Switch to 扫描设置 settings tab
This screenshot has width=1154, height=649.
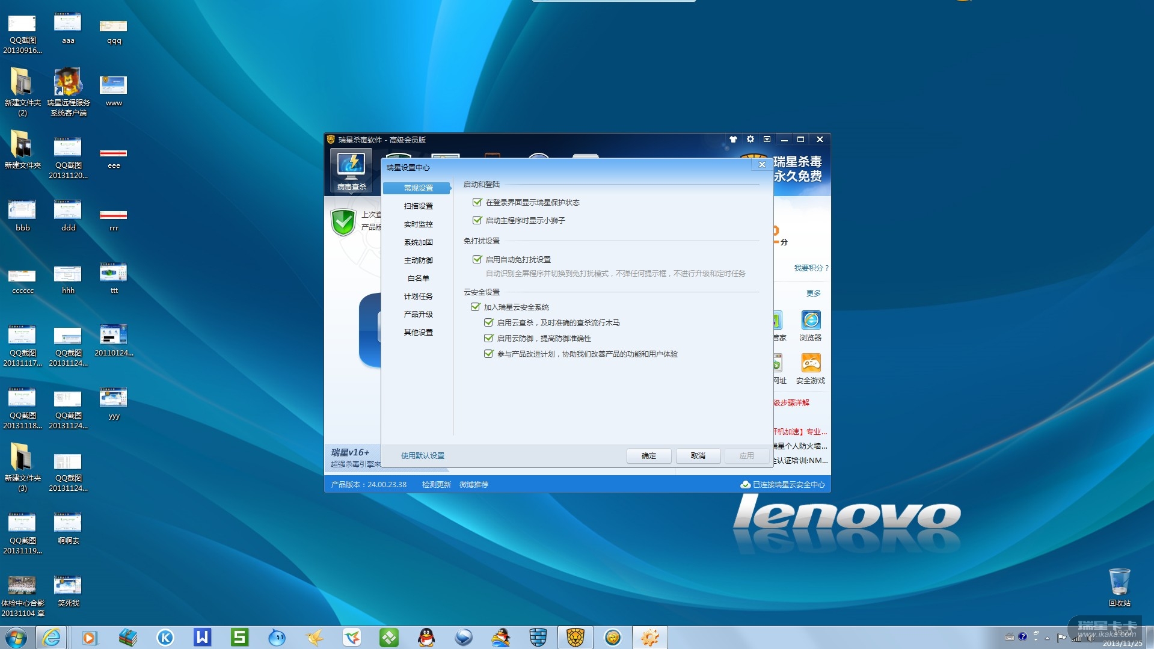419,206
